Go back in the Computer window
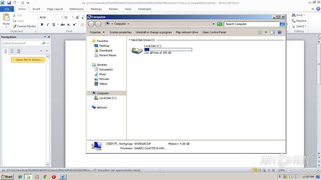This screenshot has width=321, height=180. pos(91,24)
